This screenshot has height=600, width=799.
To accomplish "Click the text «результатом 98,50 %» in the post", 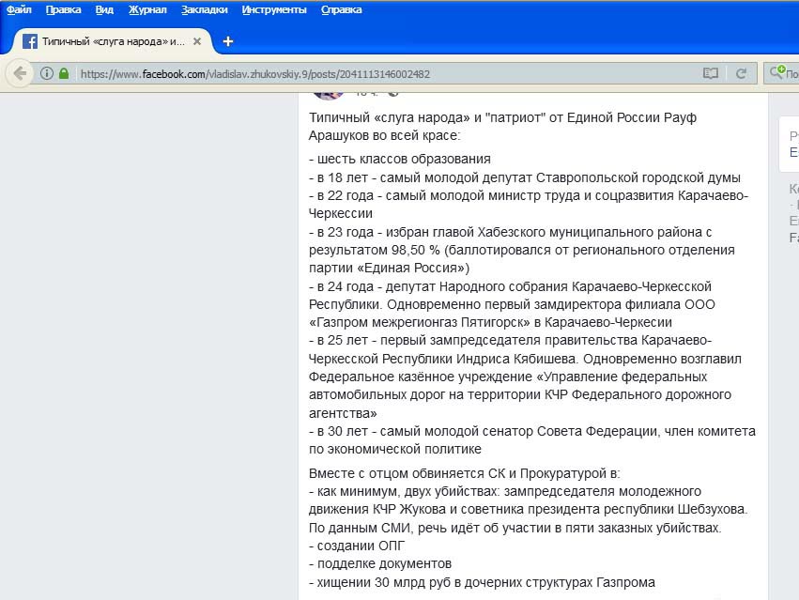I will click(374, 251).
